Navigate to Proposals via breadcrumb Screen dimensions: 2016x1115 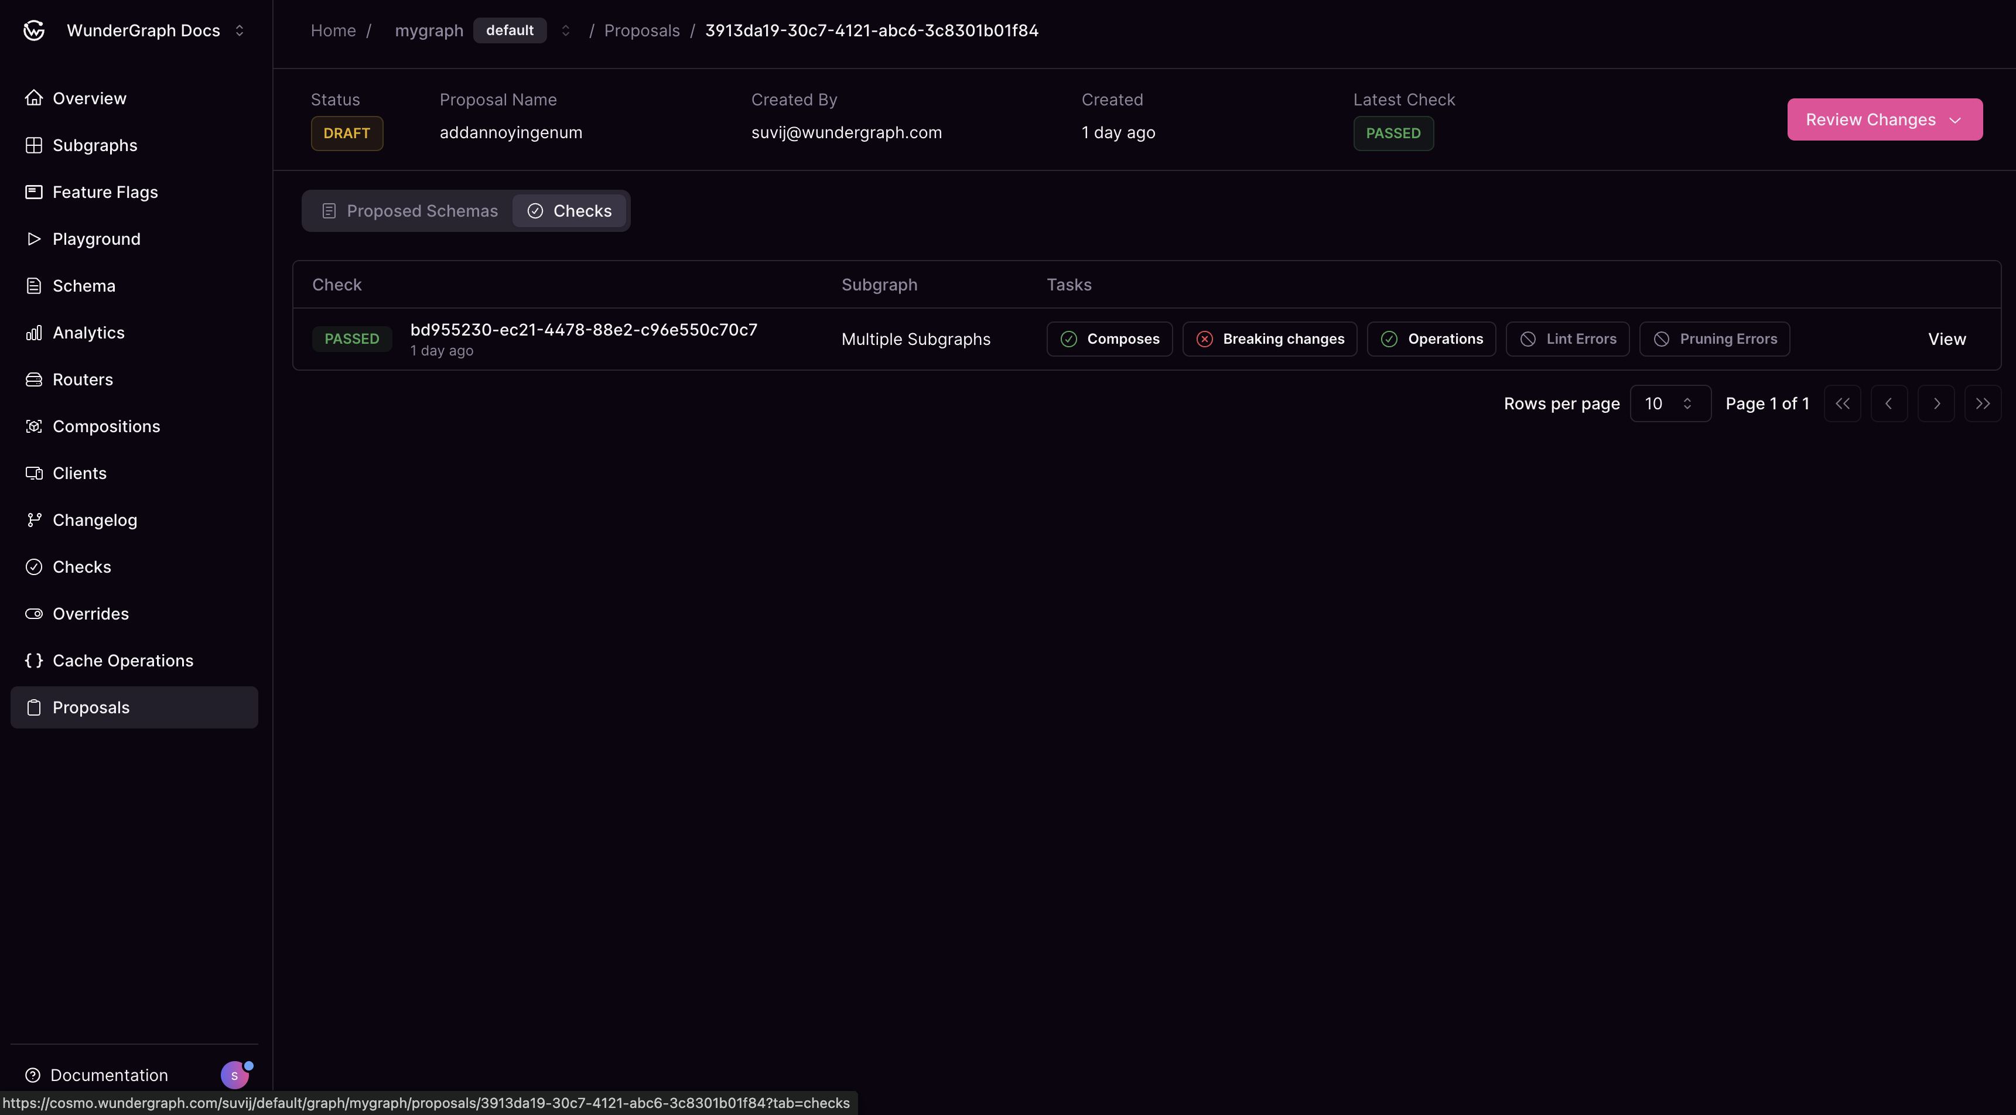[642, 30]
